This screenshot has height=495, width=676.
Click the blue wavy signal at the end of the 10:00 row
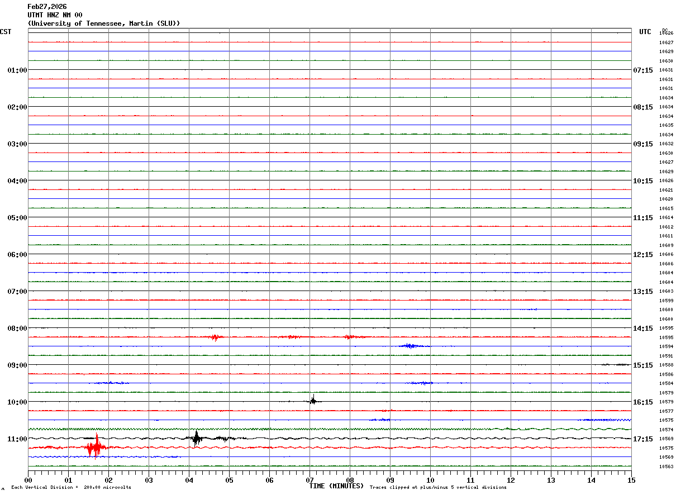click(604, 420)
